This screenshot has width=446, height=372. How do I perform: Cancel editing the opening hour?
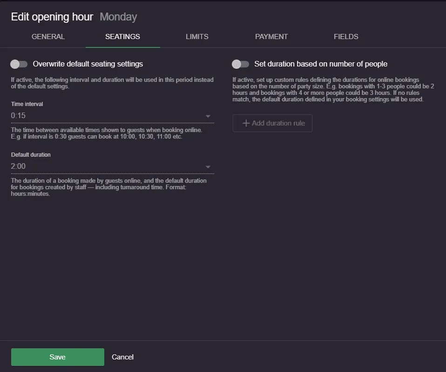tap(122, 357)
